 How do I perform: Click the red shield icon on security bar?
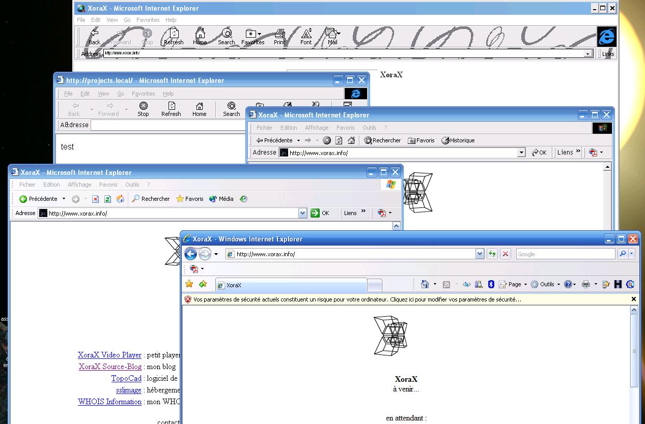pyautogui.click(x=188, y=299)
